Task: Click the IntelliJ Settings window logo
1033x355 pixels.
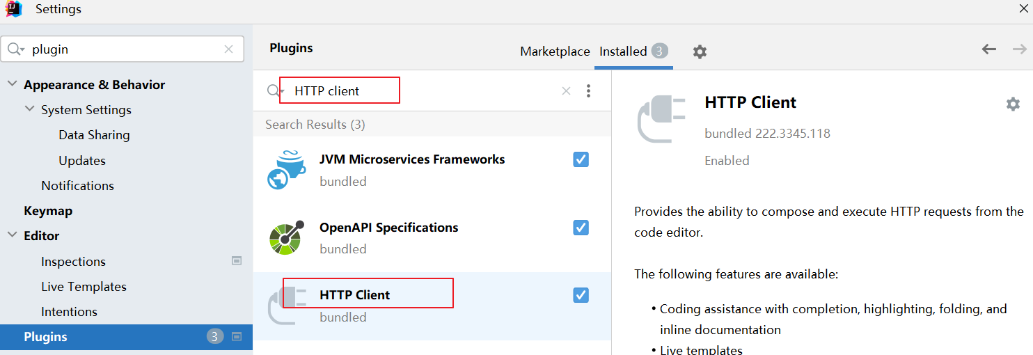Action: click(13, 9)
